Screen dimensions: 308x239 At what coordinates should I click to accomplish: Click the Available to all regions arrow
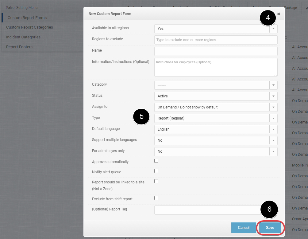click(273, 29)
